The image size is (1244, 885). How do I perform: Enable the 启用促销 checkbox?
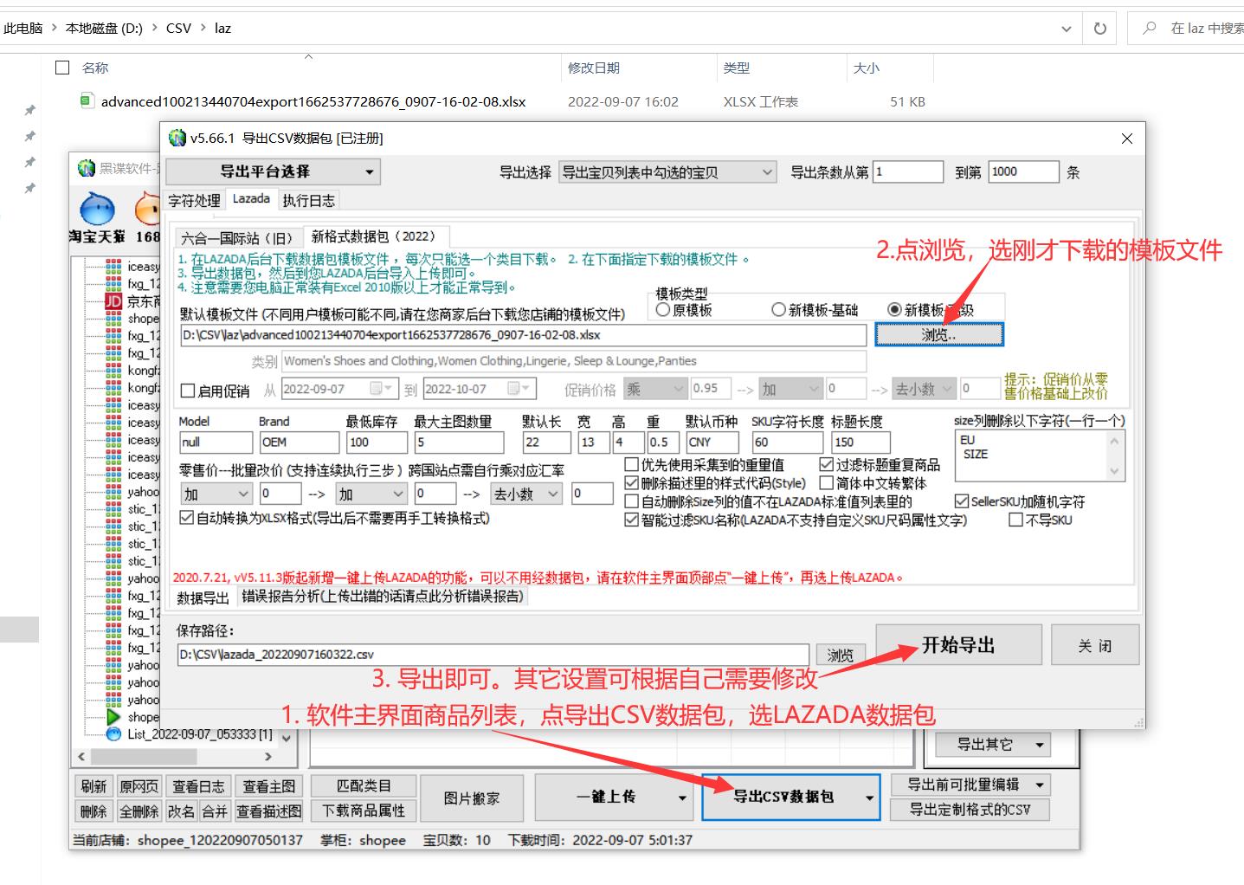187,391
